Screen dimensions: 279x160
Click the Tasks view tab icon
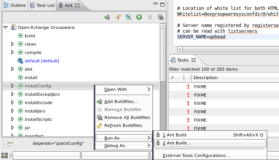[173, 60]
